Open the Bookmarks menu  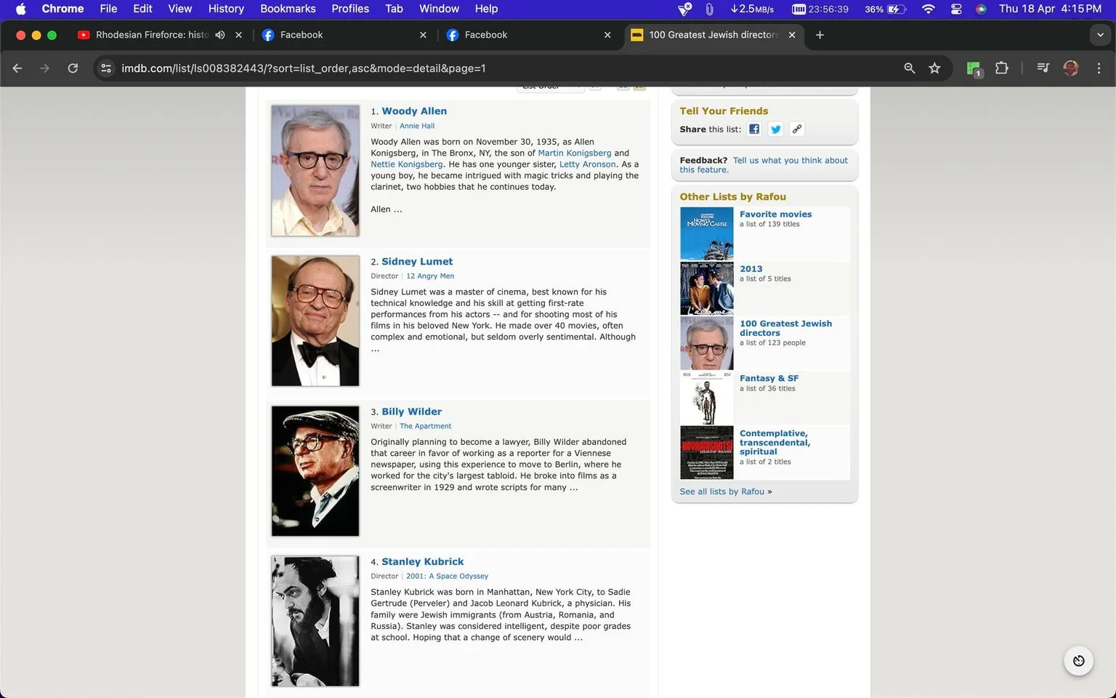(x=288, y=9)
